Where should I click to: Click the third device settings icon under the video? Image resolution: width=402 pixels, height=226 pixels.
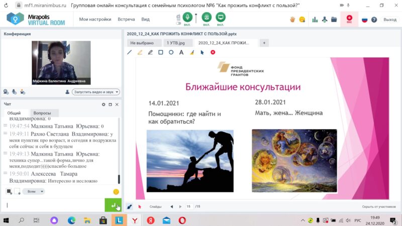tap(23, 92)
